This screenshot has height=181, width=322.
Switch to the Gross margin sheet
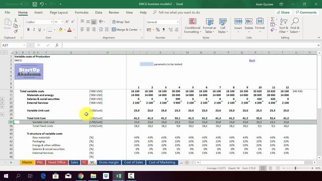click(x=109, y=162)
